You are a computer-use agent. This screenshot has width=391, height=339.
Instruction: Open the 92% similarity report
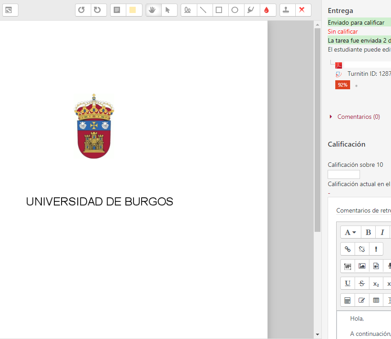tap(342, 85)
